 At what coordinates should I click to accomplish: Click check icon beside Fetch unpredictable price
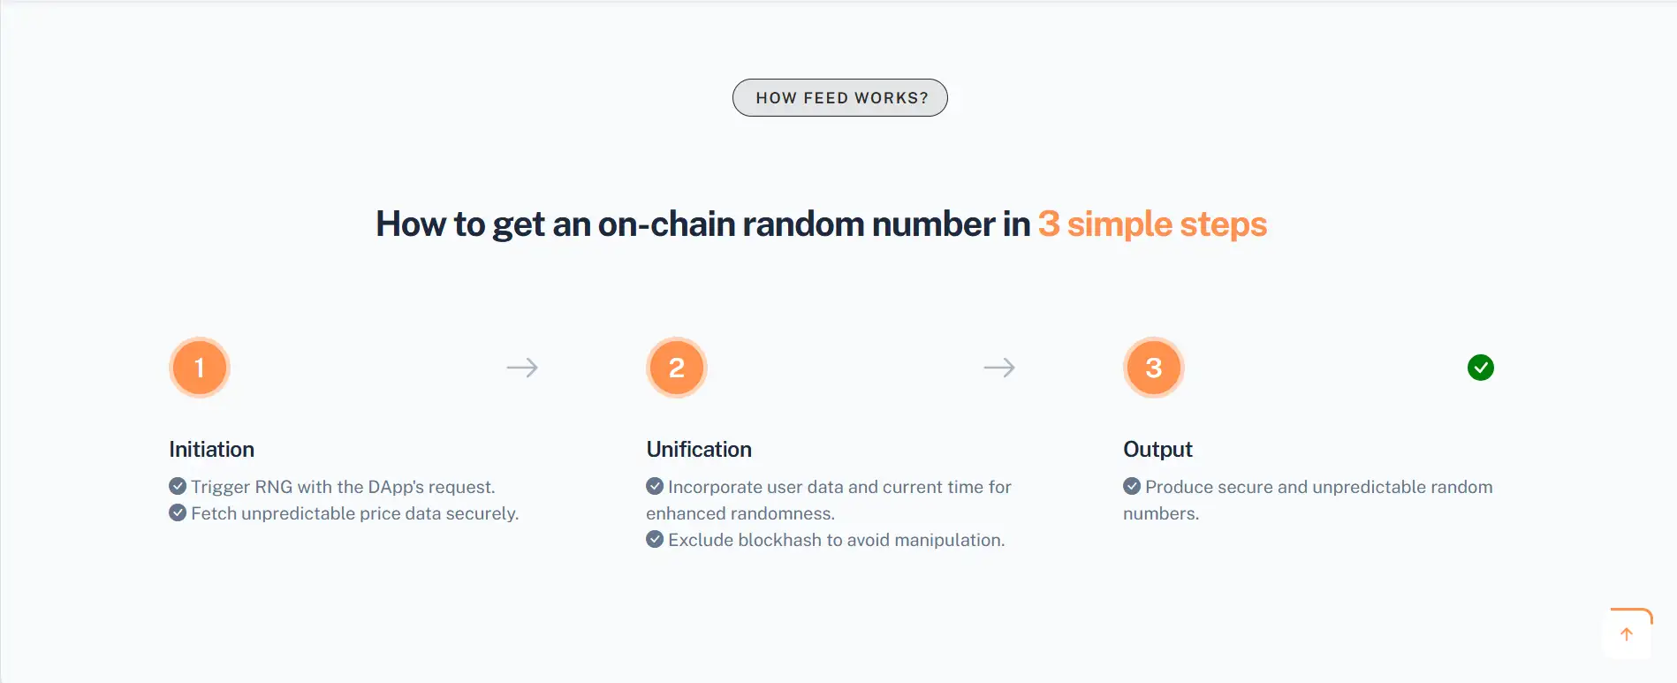point(178,513)
